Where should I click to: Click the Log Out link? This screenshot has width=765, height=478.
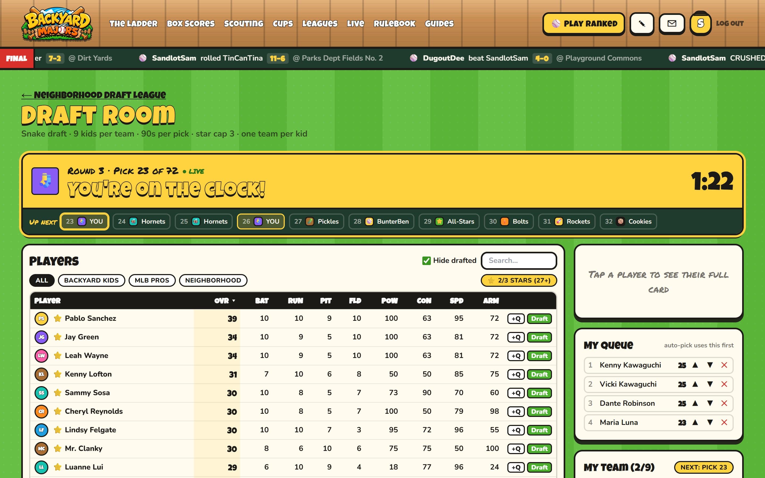pyautogui.click(x=730, y=24)
